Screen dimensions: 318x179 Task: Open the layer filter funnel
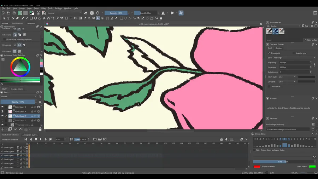tap(40, 97)
